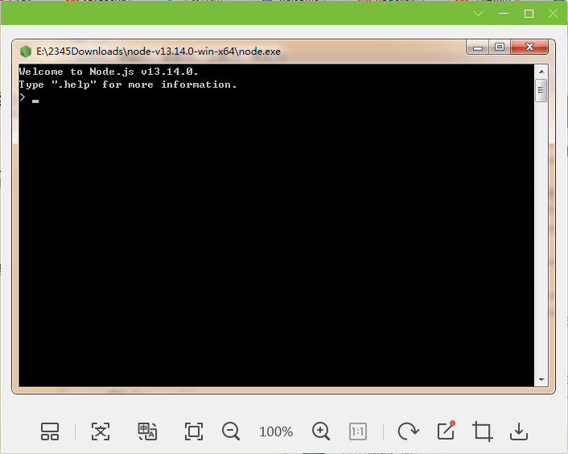Click the text recognition (OCR) icon

[101, 431]
